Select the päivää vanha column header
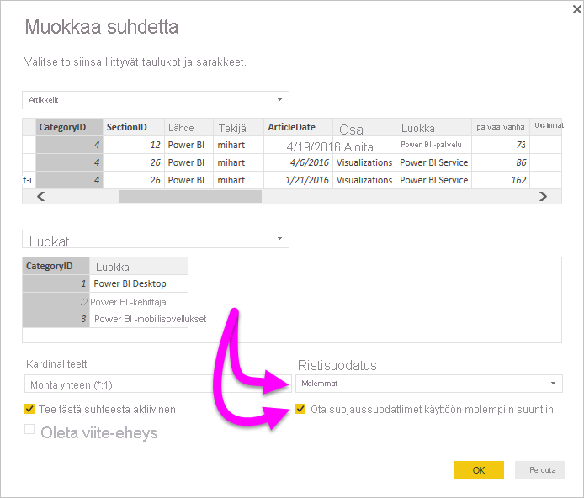Viewport: 584px width, 498px height. 501,127
